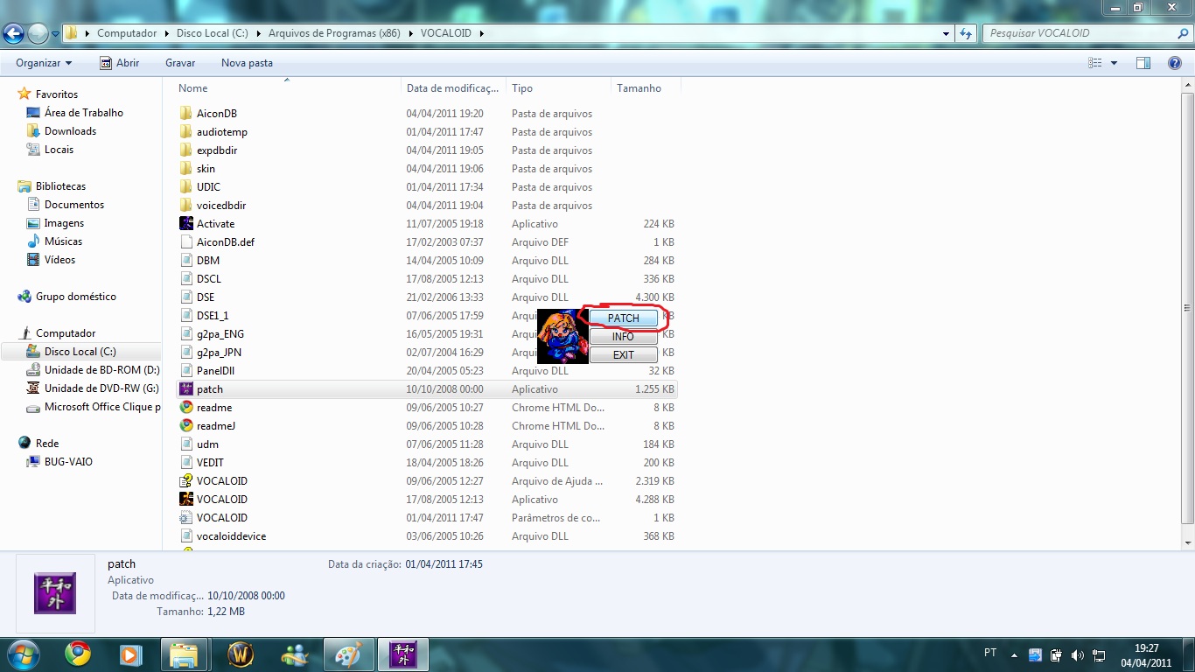Click Gravar in the toolbar
1195x672 pixels.
click(180, 63)
